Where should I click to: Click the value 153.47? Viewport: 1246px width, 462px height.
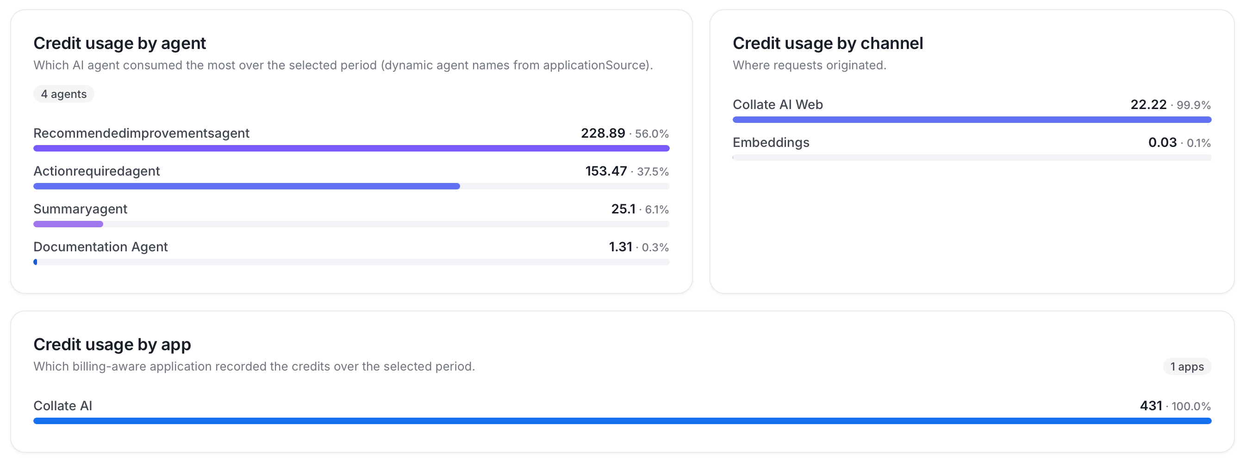pos(606,171)
